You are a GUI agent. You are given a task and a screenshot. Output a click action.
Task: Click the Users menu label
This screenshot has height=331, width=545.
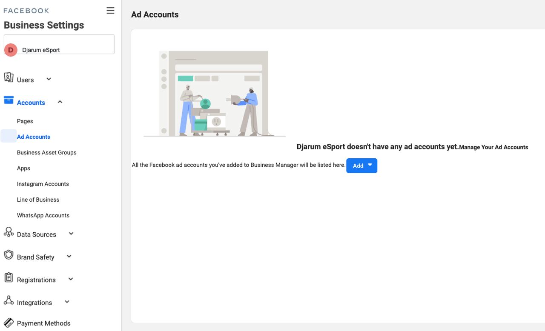pos(26,80)
